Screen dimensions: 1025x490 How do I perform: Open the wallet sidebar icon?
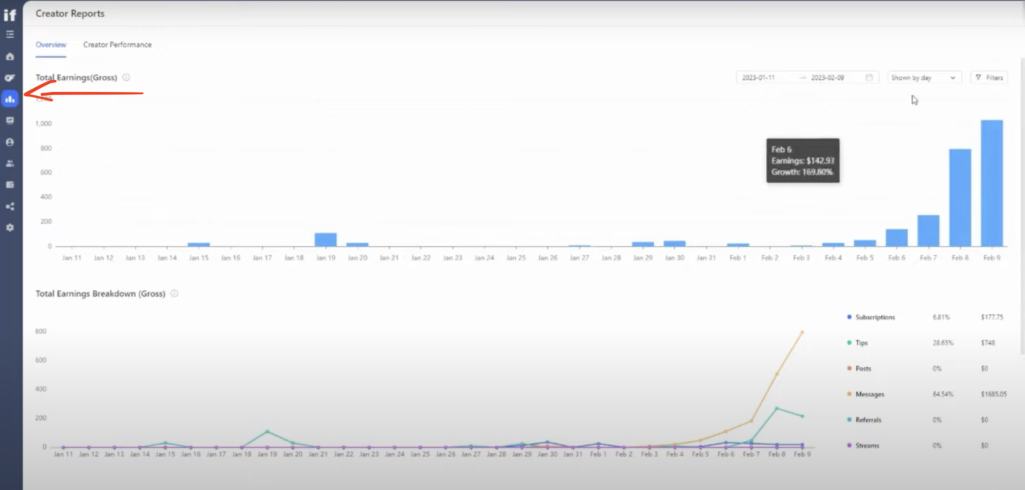coord(10,185)
